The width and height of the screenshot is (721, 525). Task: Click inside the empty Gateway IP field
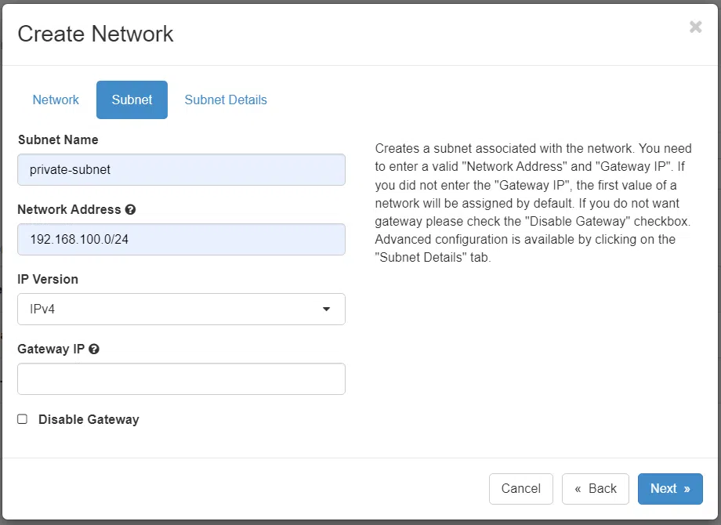click(x=181, y=378)
